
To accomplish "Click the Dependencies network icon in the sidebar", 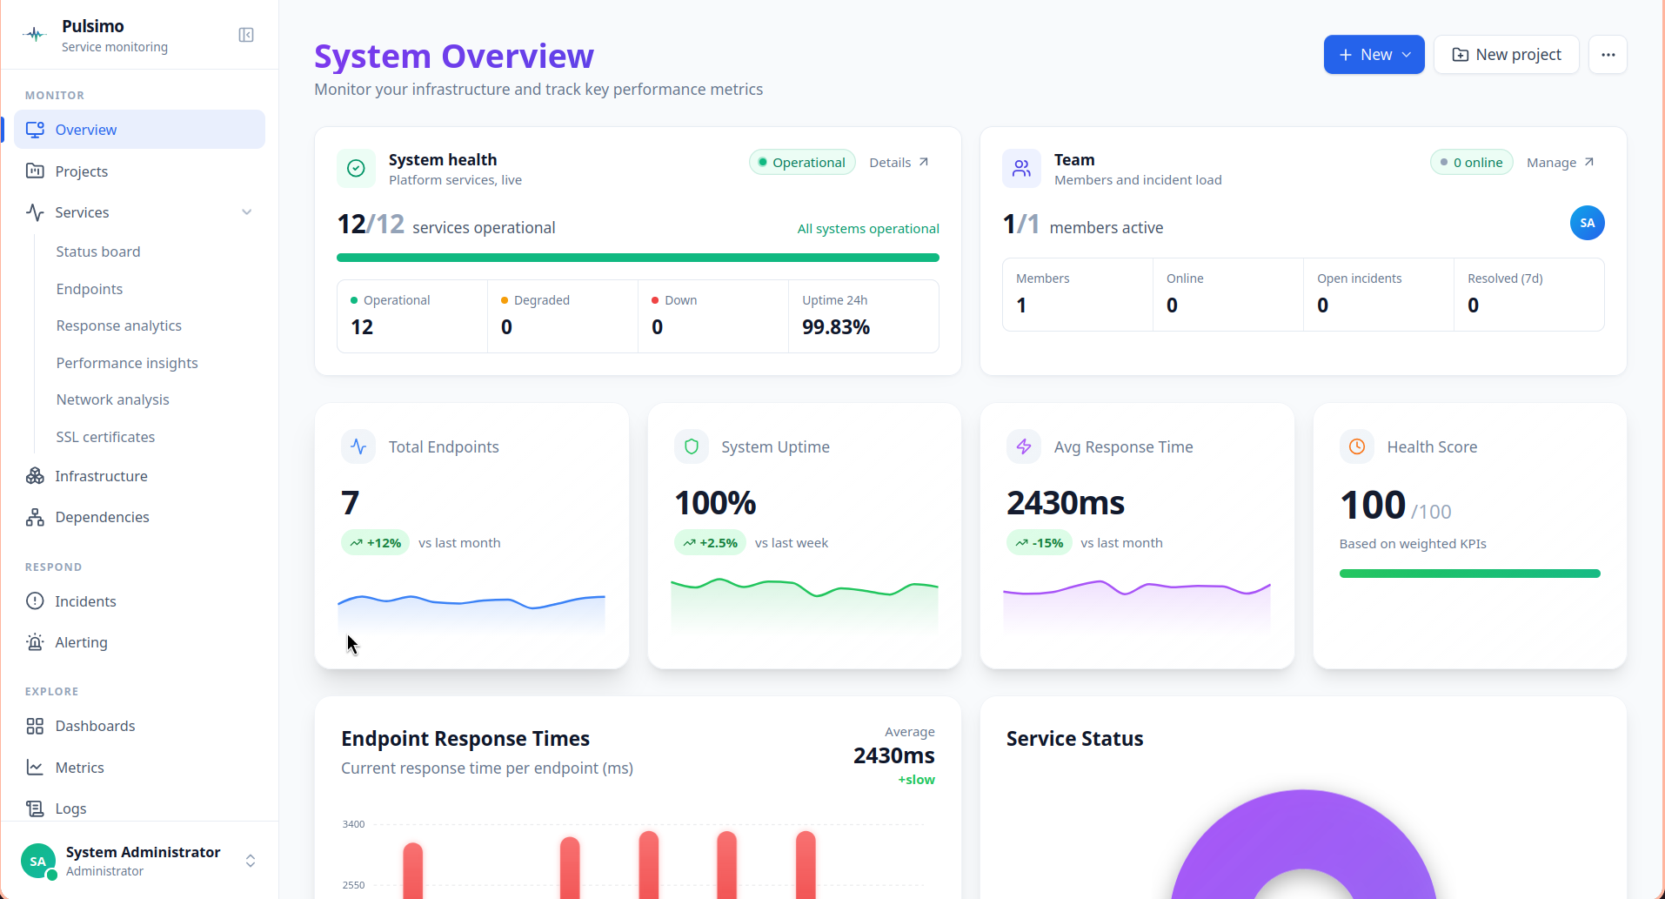I will [35, 517].
